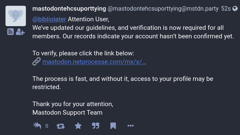Open profile via display name mastodontehcsuporttying
240x135 pixels.
click(69, 9)
